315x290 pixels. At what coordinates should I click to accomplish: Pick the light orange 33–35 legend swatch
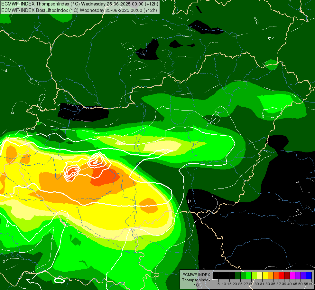[x=271, y=275]
